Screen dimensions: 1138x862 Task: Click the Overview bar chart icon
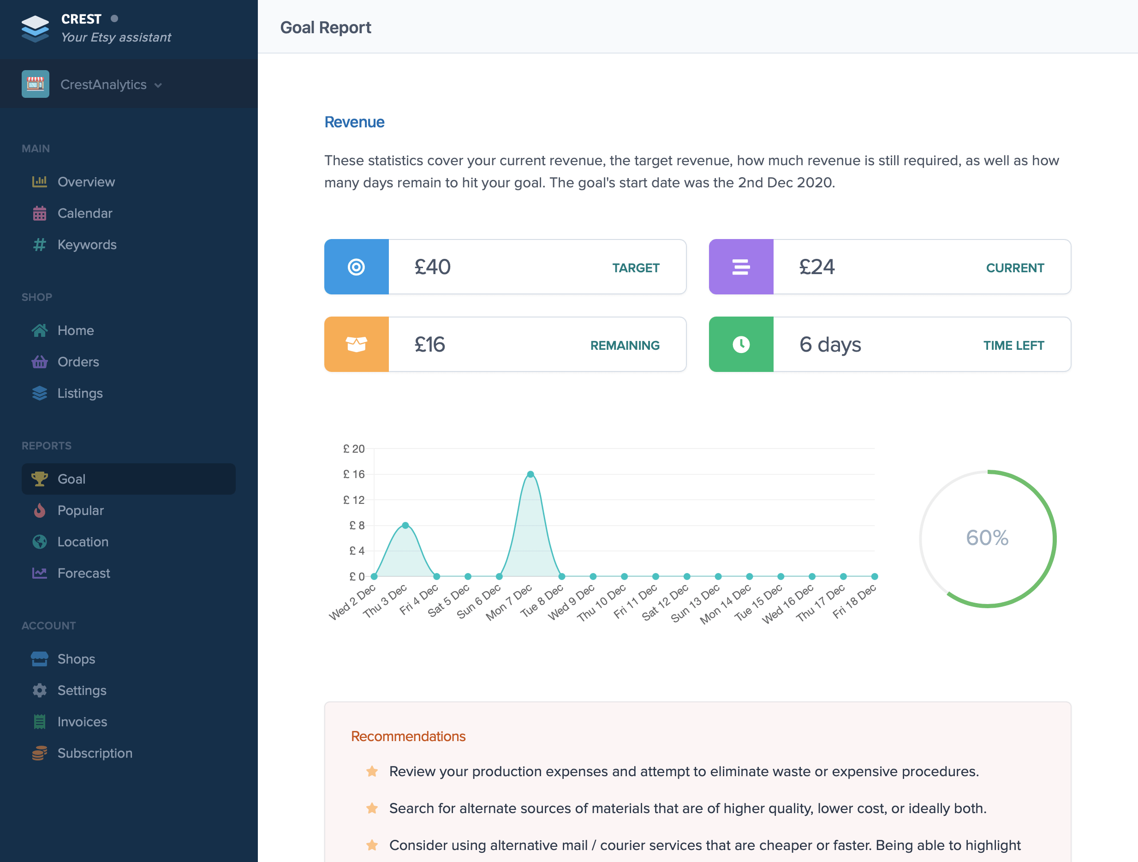[x=40, y=182]
